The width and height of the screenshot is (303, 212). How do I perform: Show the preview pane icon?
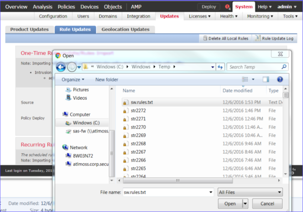(266, 79)
